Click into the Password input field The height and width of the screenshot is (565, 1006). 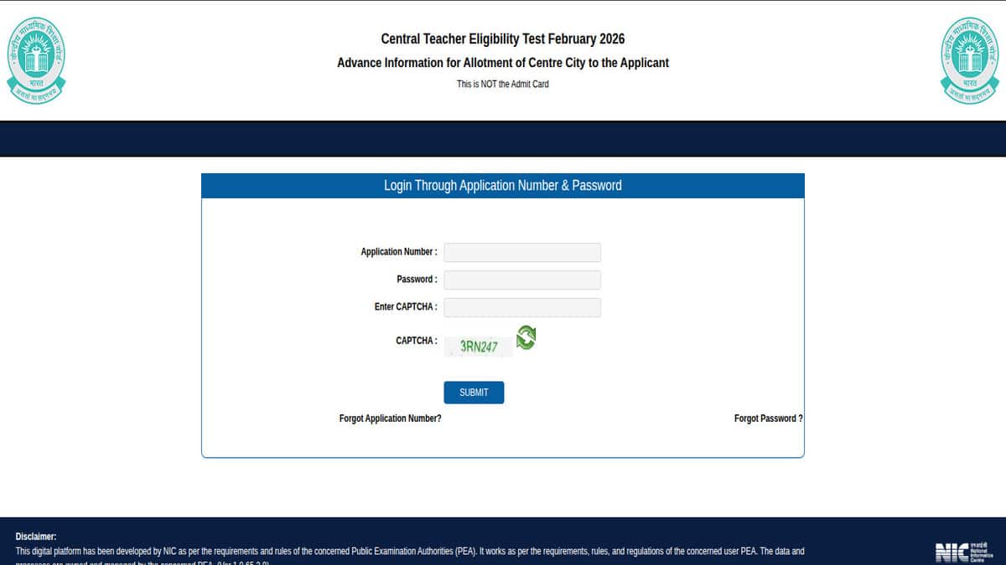click(x=522, y=280)
